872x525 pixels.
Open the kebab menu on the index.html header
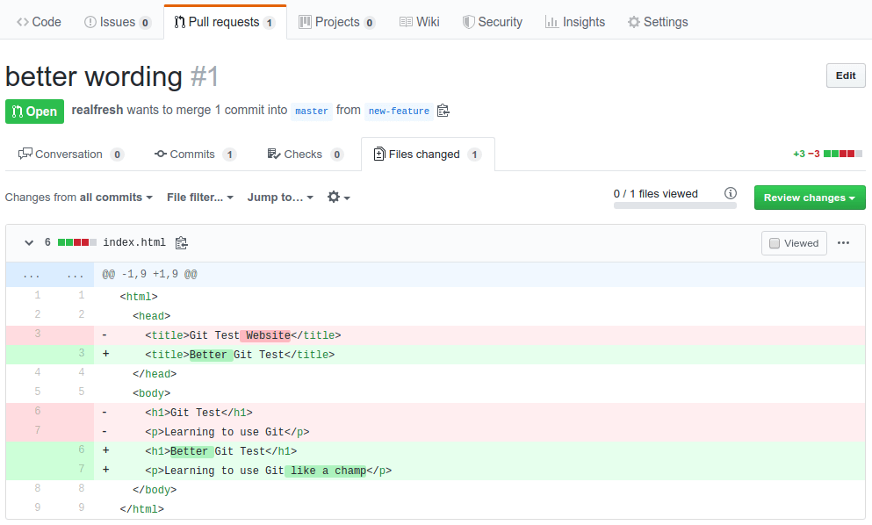(x=843, y=243)
